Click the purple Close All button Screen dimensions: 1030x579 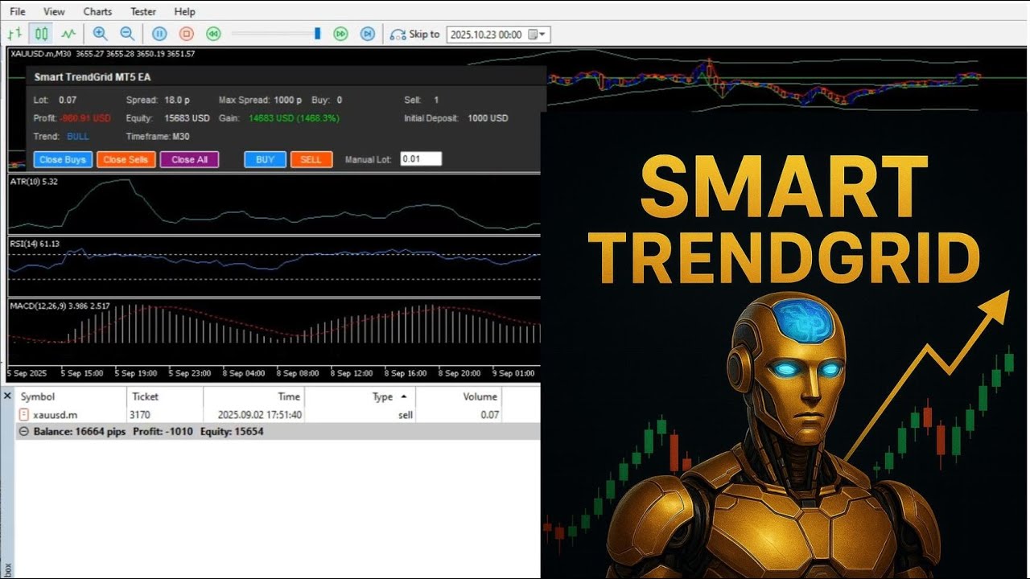click(x=189, y=159)
